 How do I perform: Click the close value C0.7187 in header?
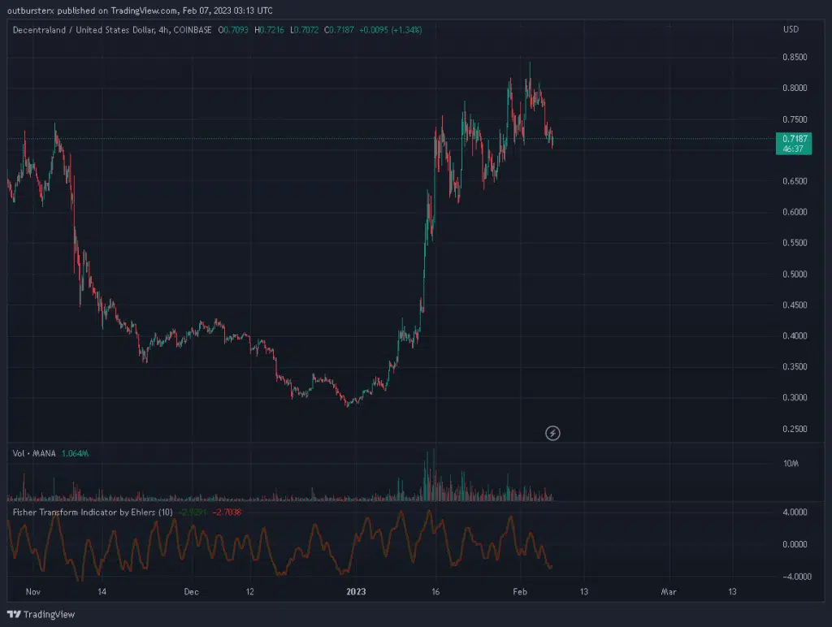pyautogui.click(x=339, y=30)
